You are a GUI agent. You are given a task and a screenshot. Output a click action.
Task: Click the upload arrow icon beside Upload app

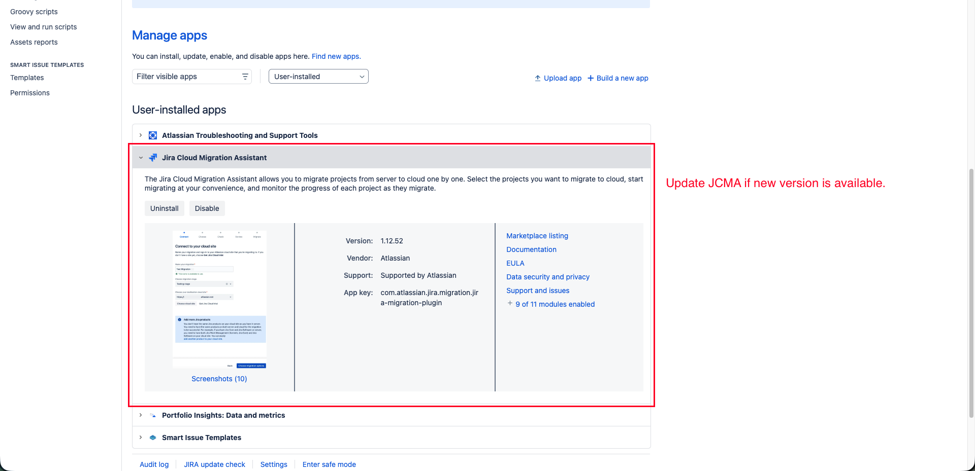click(x=538, y=78)
